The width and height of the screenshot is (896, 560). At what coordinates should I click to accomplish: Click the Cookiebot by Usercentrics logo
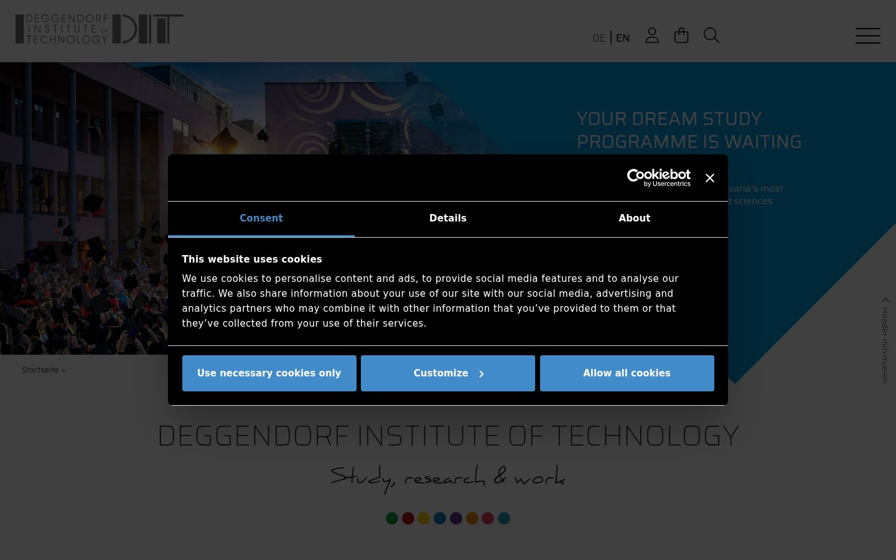(658, 178)
